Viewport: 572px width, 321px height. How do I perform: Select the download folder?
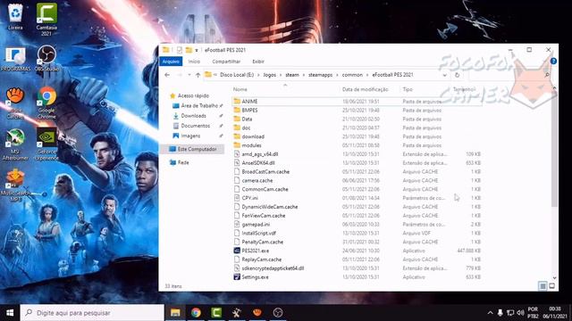357,136
